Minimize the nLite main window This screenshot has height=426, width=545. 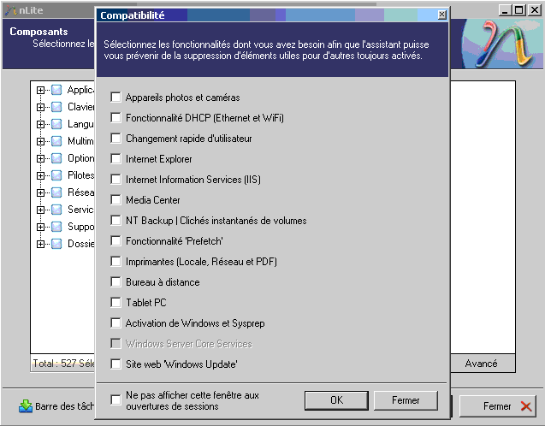pos(505,10)
